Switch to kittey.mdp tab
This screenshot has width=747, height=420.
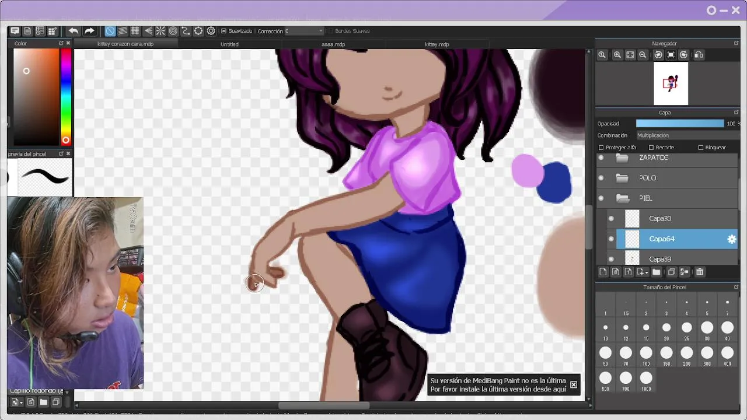coord(437,44)
